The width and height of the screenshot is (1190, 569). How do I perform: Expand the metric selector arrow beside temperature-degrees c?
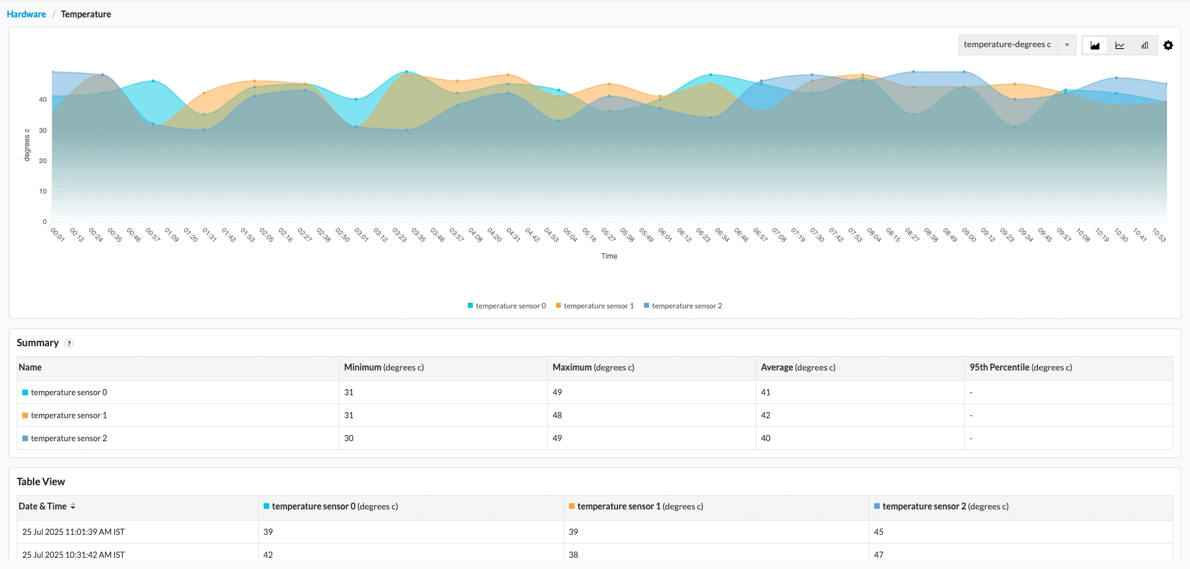pyautogui.click(x=1067, y=45)
